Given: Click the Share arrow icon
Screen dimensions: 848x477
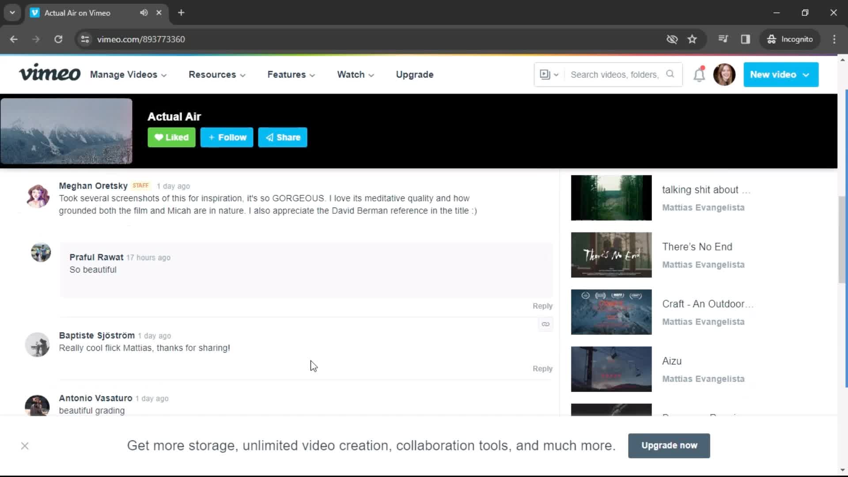Looking at the screenshot, I should click(269, 137).
